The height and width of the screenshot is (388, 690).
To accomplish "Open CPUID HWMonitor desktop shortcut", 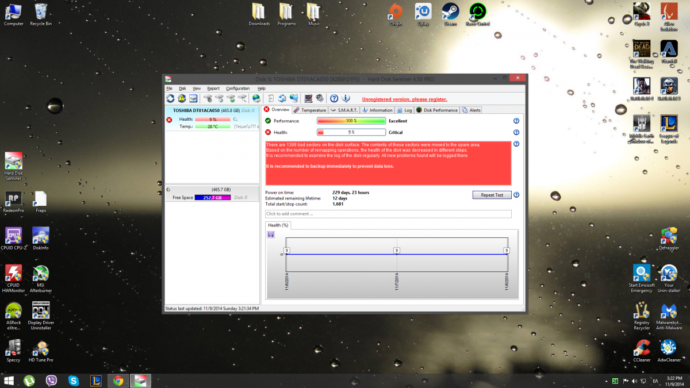I will point(13,278).
